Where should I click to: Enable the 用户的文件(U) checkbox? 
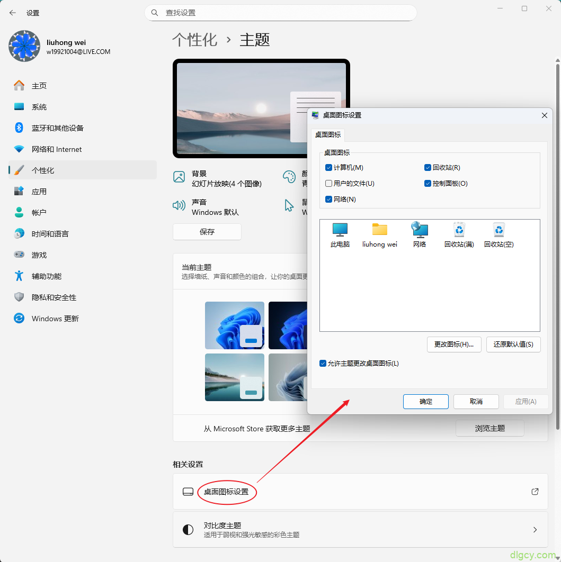(329, 184)
